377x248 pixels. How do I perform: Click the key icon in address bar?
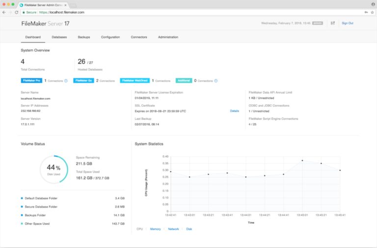[x=366, y=12]
